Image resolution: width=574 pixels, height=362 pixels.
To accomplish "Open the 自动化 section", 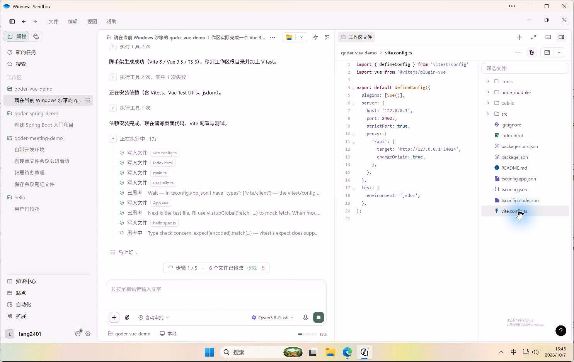I will tap(23, 305).
